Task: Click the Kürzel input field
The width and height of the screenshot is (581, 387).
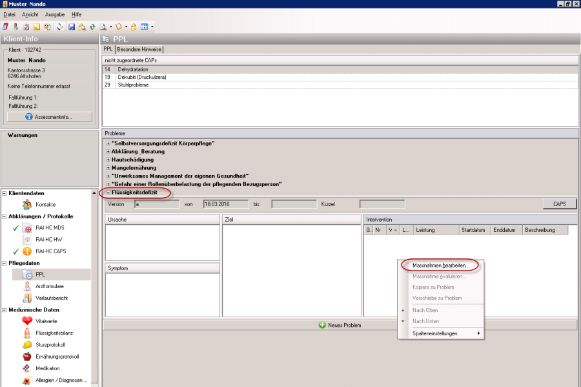Action: 382,204
